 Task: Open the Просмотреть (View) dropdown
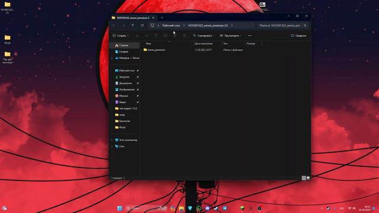230,35
